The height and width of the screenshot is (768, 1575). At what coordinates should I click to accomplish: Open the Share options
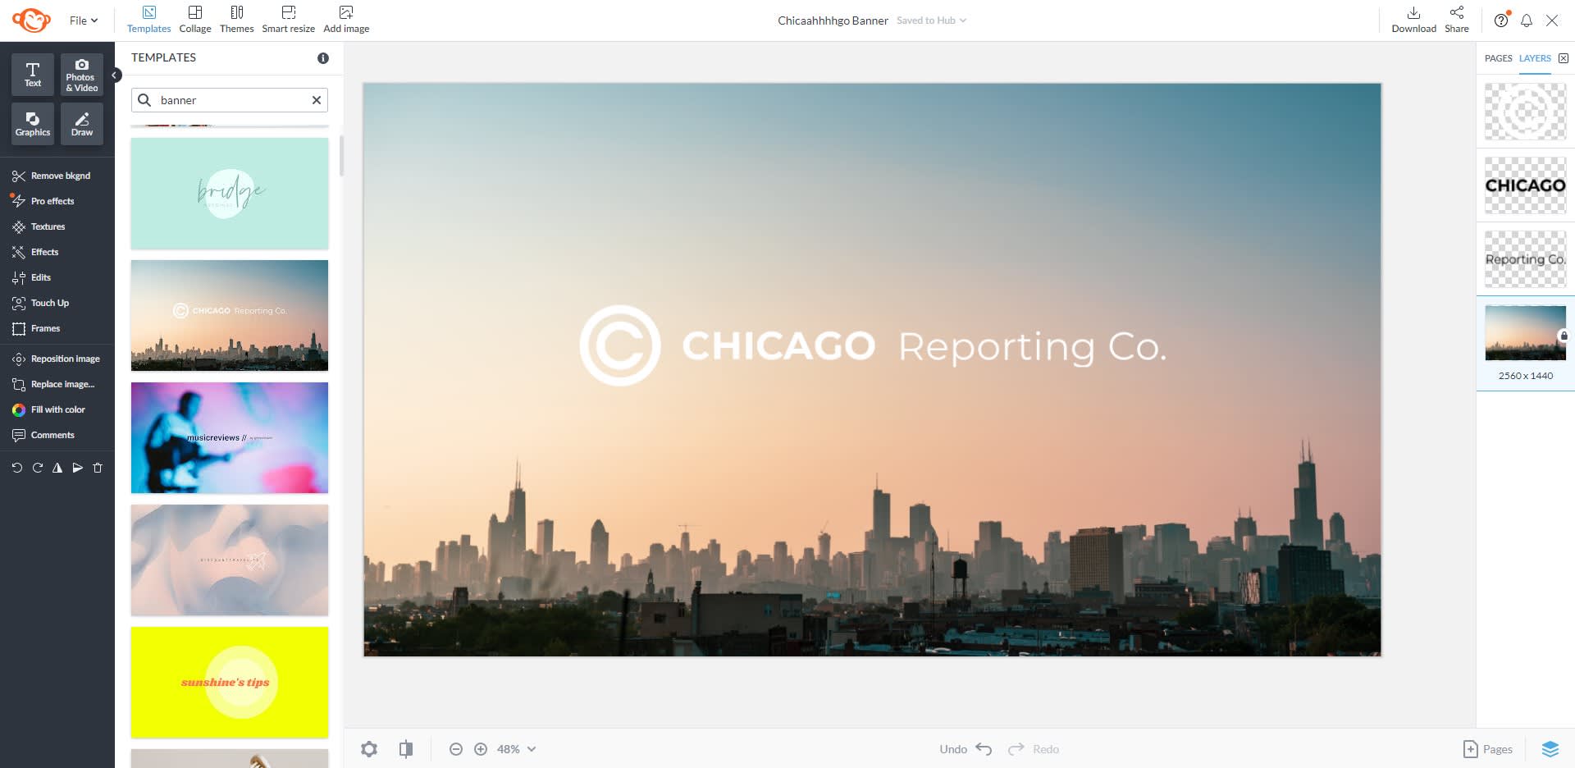pyautogui.click(x=1457, y=20)
